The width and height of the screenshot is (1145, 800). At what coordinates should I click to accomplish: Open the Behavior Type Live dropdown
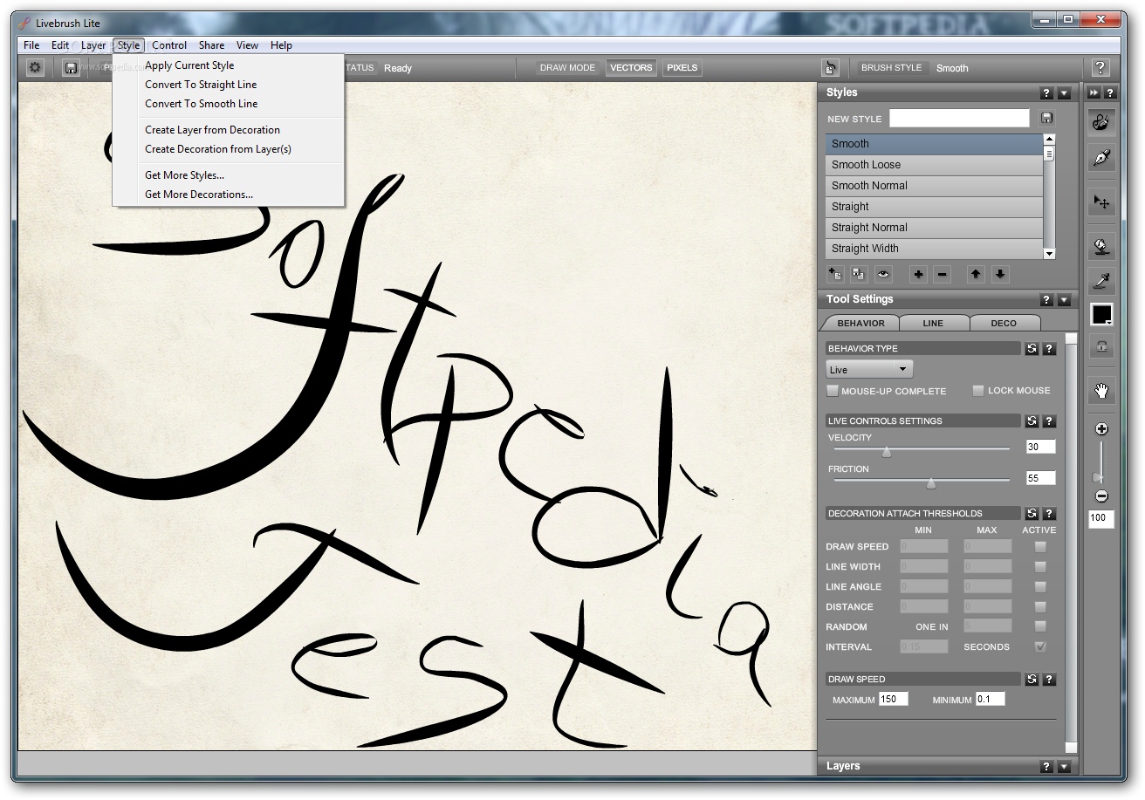pos(869,370)
